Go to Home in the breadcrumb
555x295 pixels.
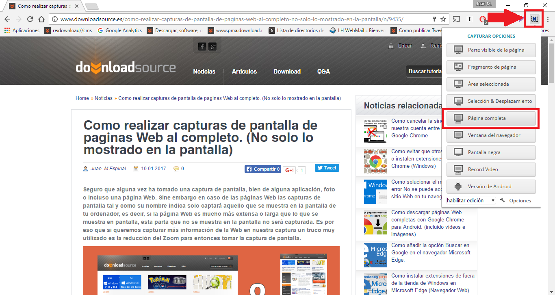(82, 98)
